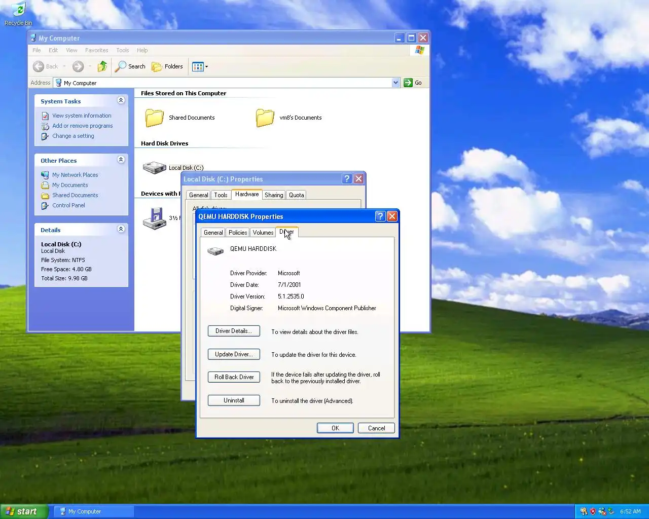Select the vm8's Documents folder icon
Screen dimensions: 649x519
(265, 118)
